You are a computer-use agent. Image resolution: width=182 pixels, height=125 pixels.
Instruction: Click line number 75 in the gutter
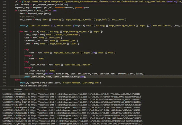tap(4, 50)
